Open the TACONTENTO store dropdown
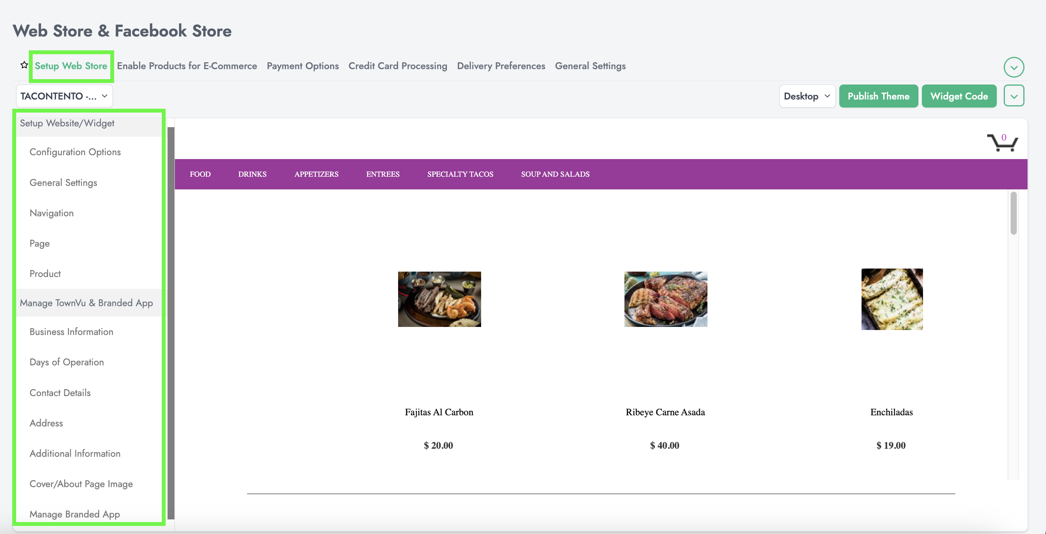 [x=64, y=96]
